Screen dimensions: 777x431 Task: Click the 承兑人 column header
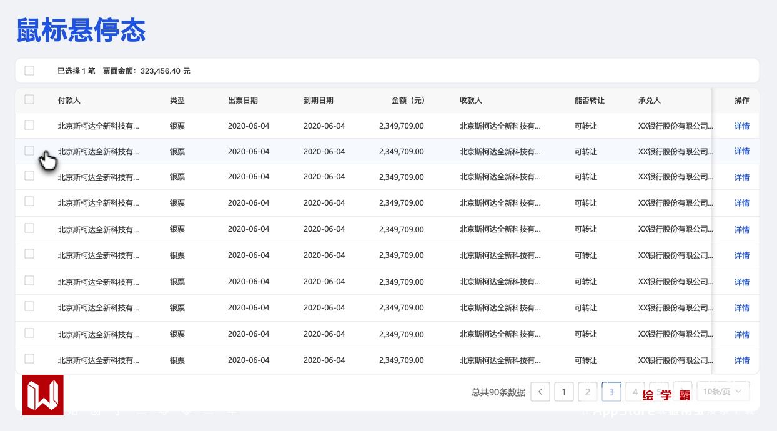650,101
